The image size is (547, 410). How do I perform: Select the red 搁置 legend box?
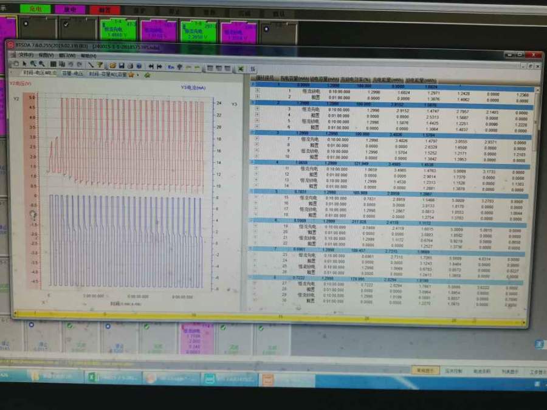105,10
